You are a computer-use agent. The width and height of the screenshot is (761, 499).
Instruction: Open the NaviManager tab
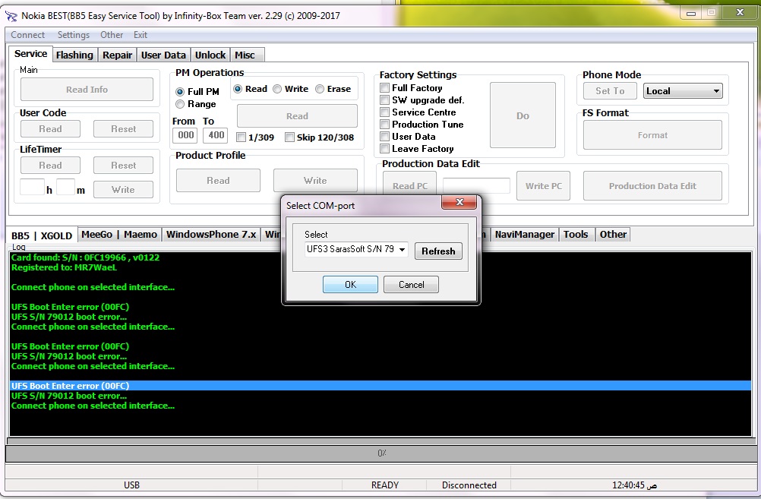point(524,235)
